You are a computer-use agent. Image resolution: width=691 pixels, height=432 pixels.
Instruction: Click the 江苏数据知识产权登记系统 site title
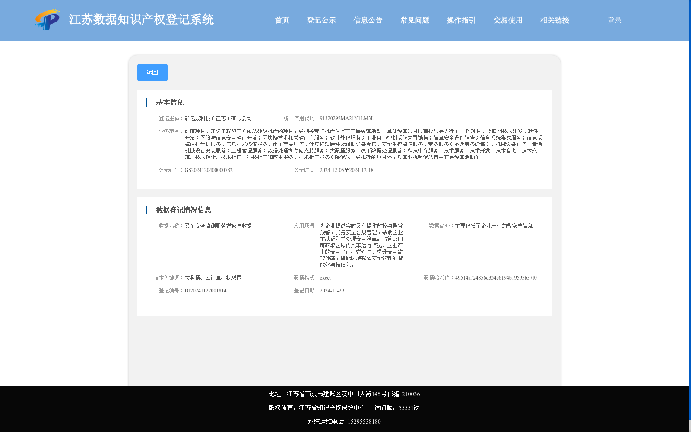[x=141, y=20]
